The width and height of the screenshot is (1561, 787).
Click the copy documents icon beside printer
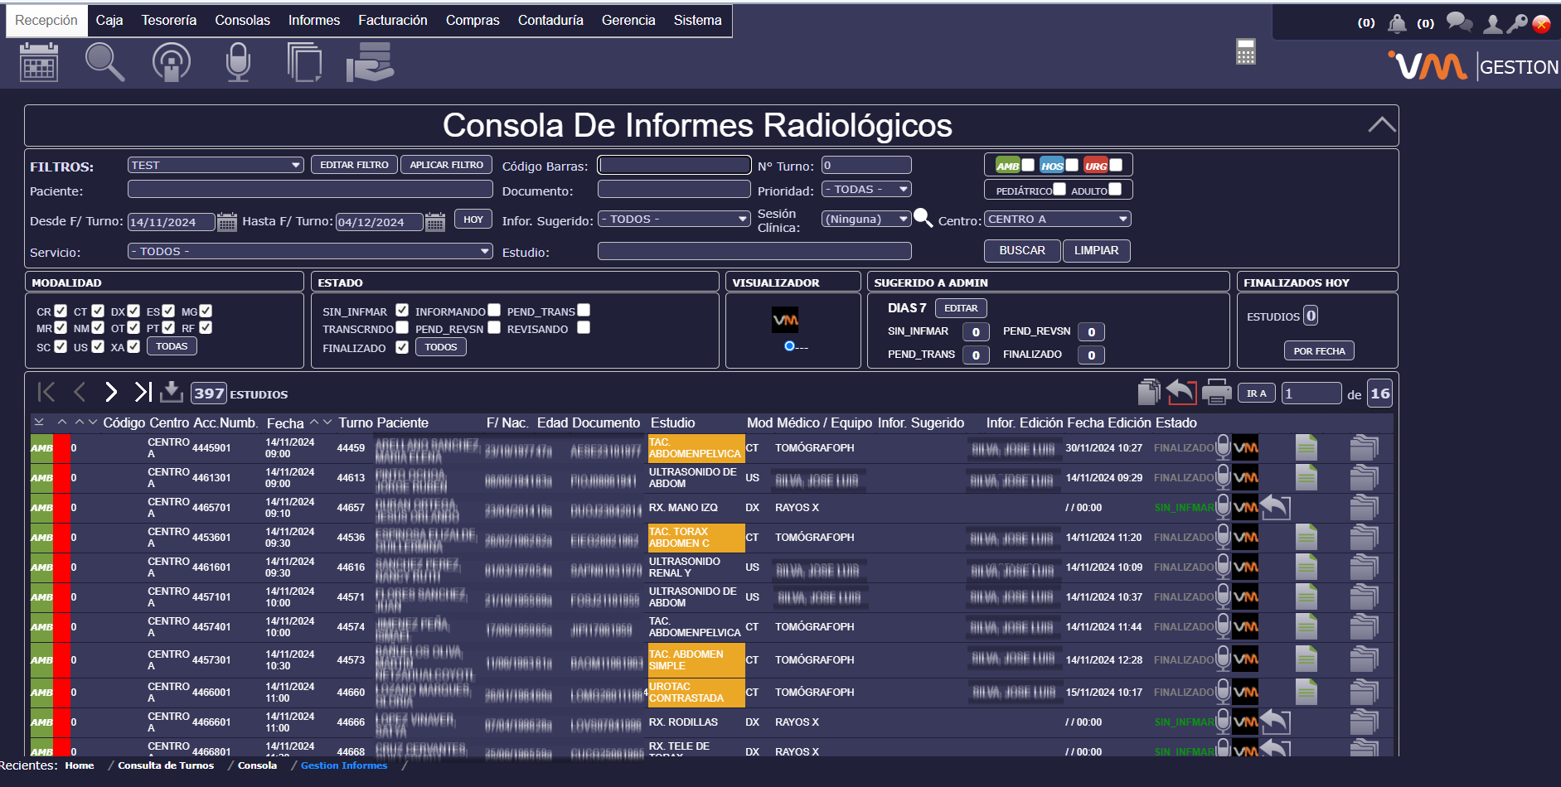pos(1149,392)
